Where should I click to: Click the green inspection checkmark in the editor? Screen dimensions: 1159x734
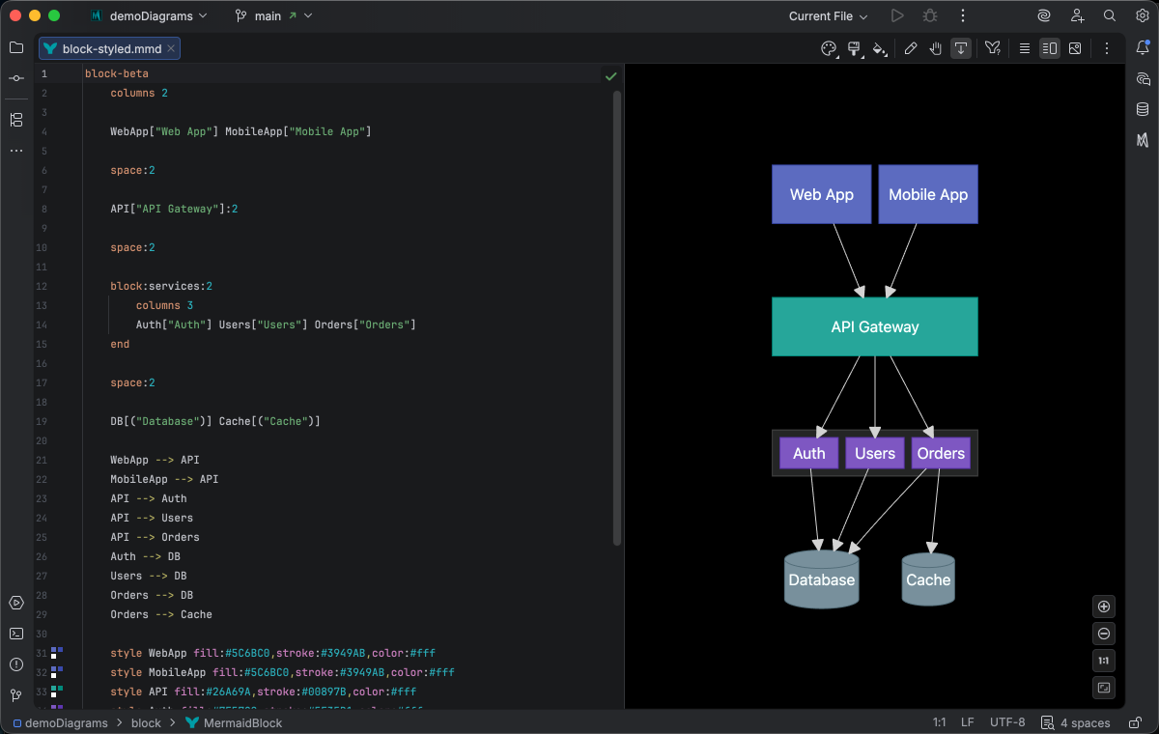[x=610, y=75]
